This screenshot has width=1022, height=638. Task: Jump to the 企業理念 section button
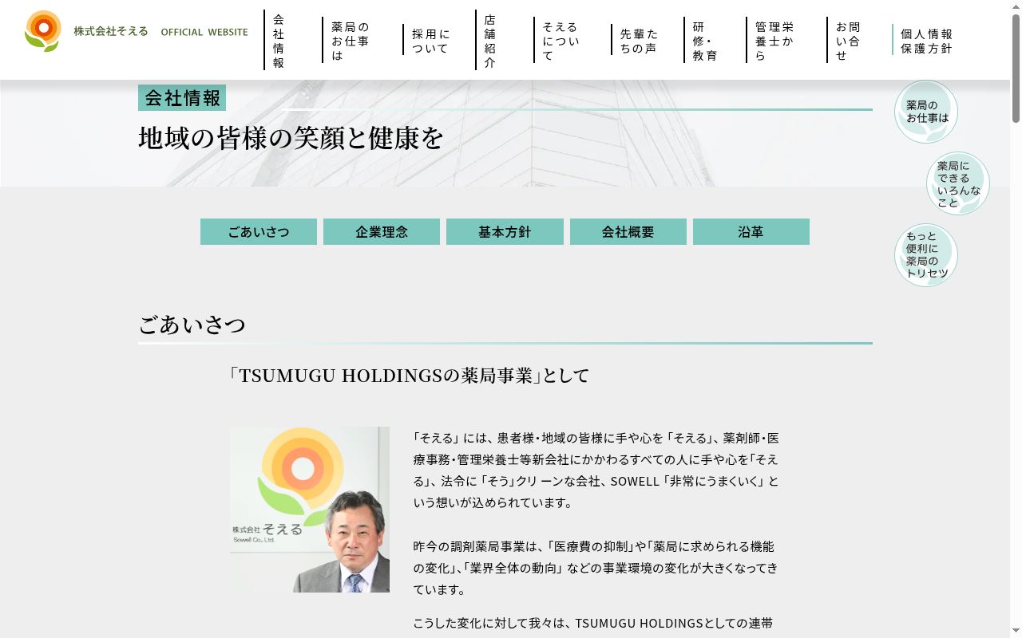click(x=382, y=232)
